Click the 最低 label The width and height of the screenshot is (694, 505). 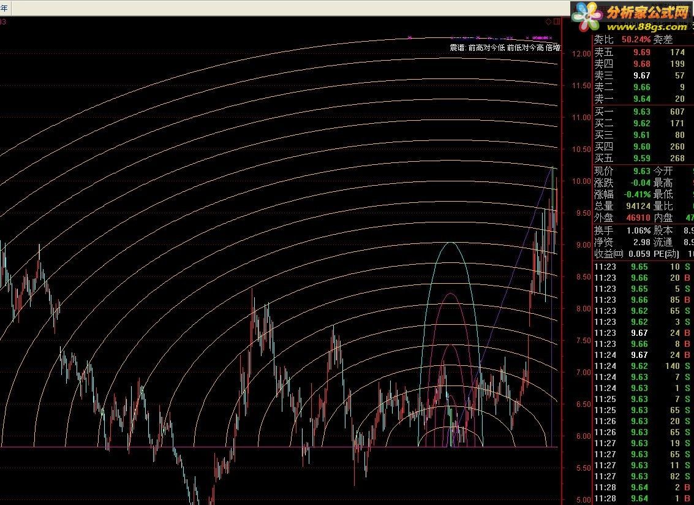click(x=663, y=194)
